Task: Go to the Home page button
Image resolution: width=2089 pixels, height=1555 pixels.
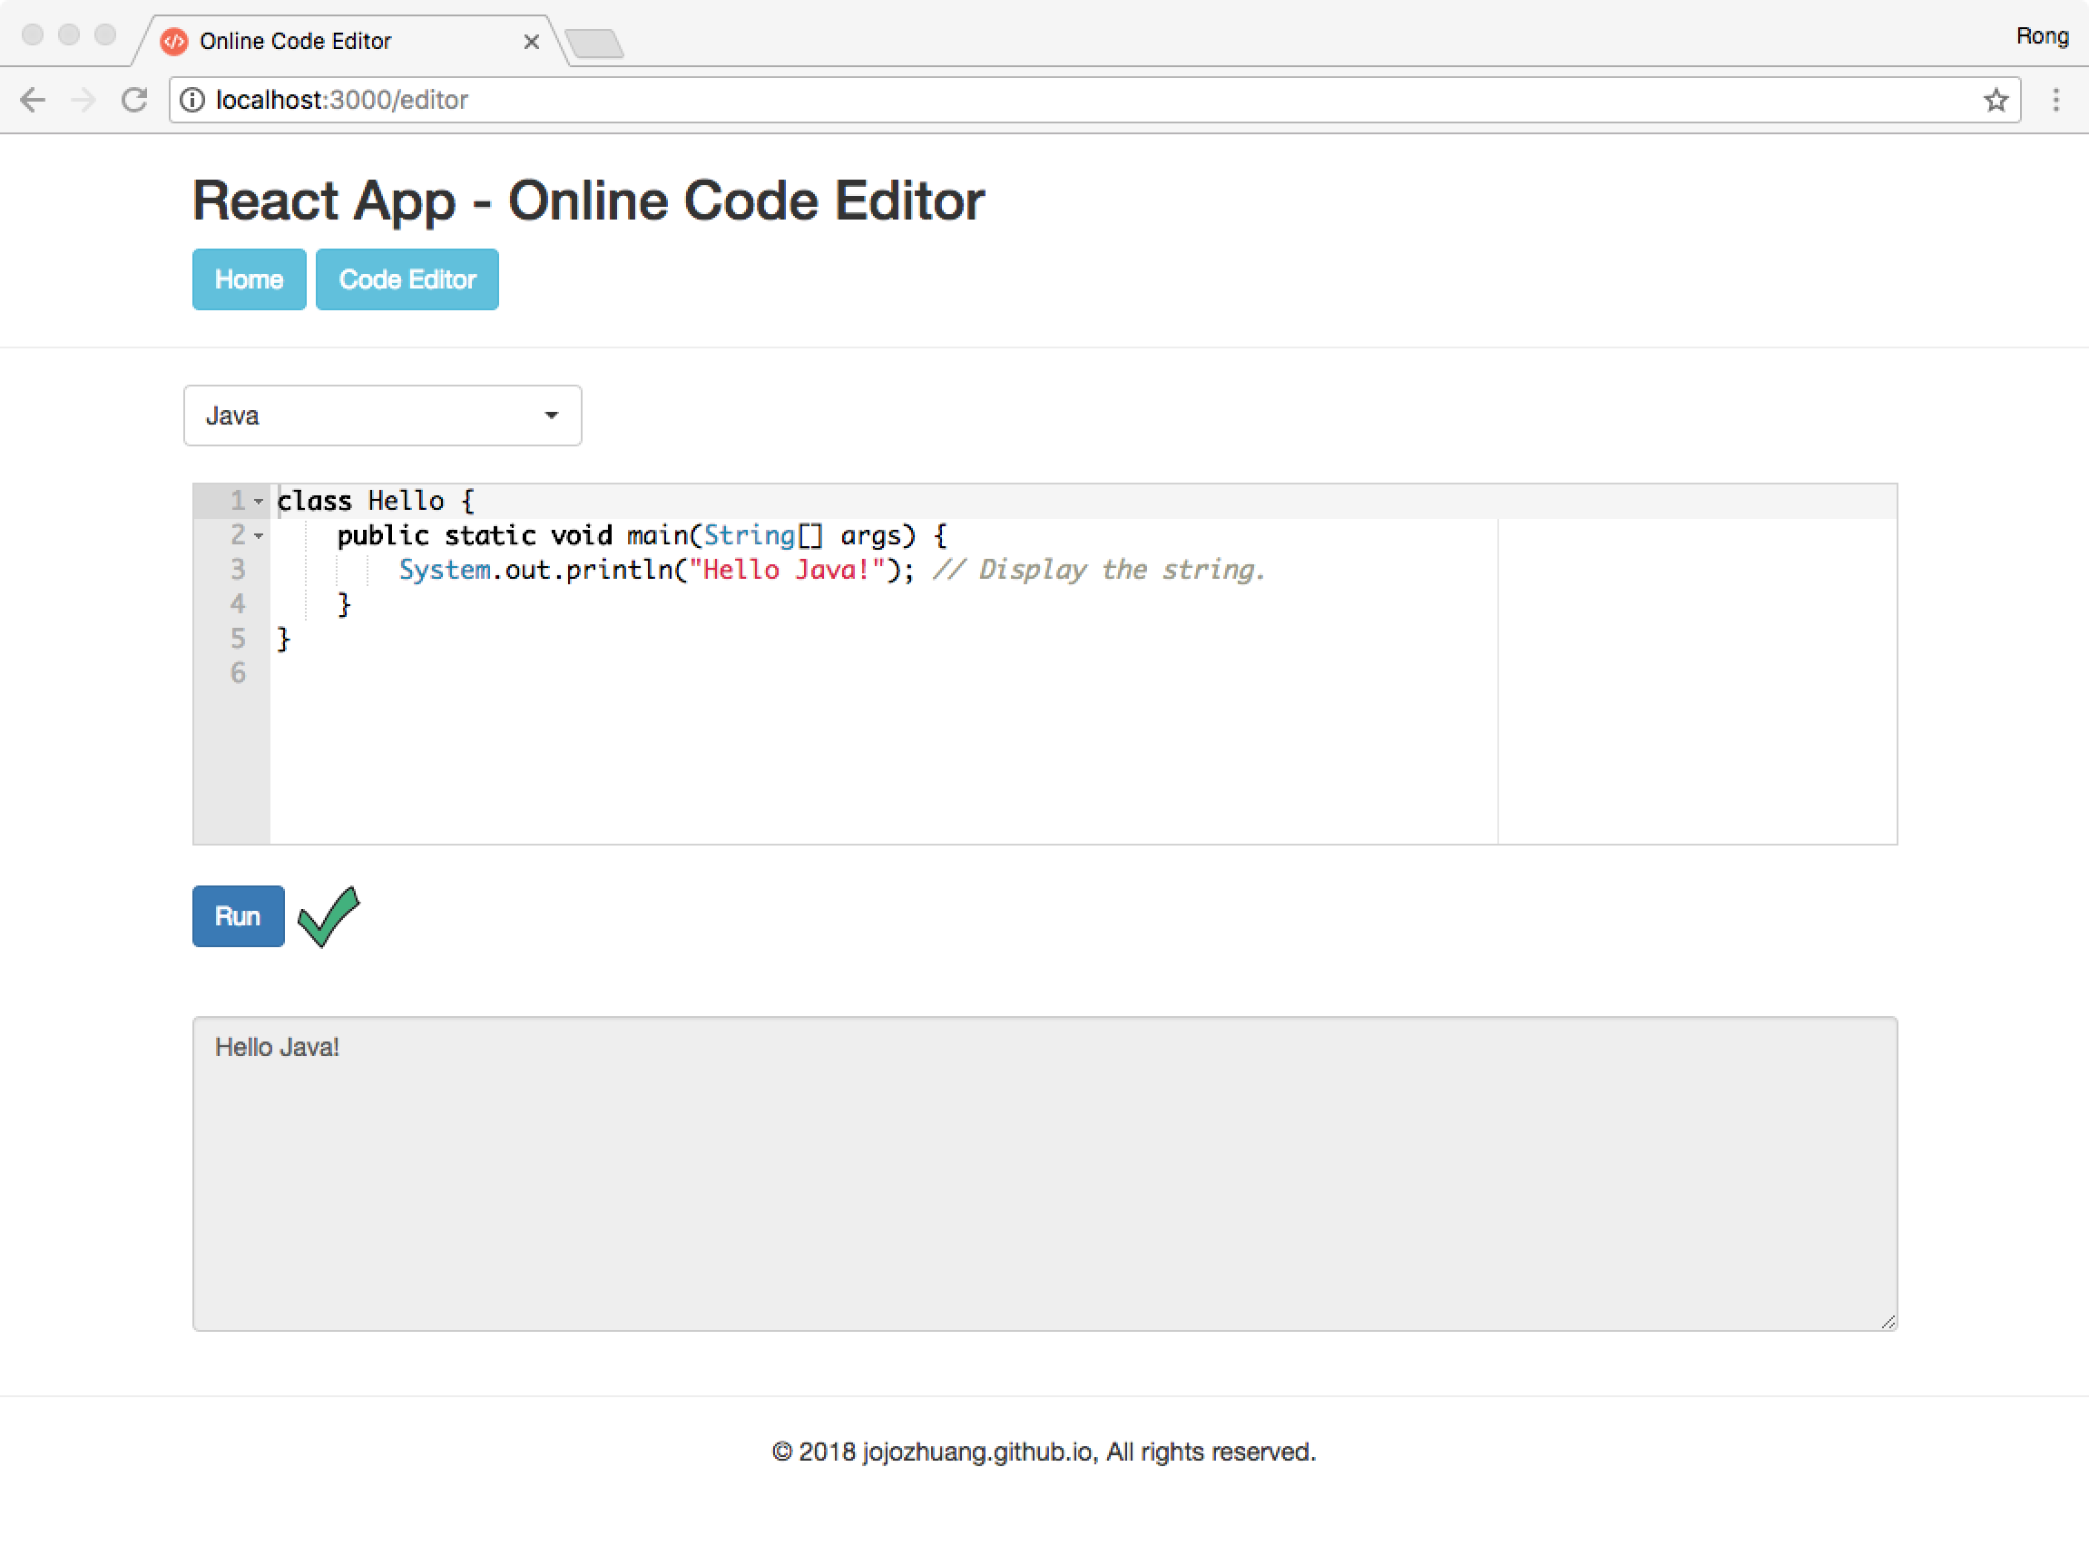Action: tap(250, 279)
